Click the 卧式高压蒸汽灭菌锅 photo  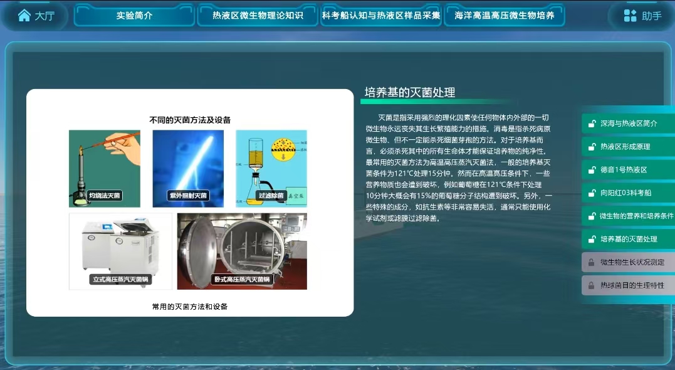click(242, 250)
